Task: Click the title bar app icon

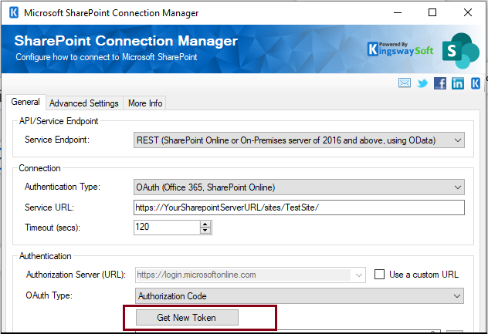Action: coord(14,13)
